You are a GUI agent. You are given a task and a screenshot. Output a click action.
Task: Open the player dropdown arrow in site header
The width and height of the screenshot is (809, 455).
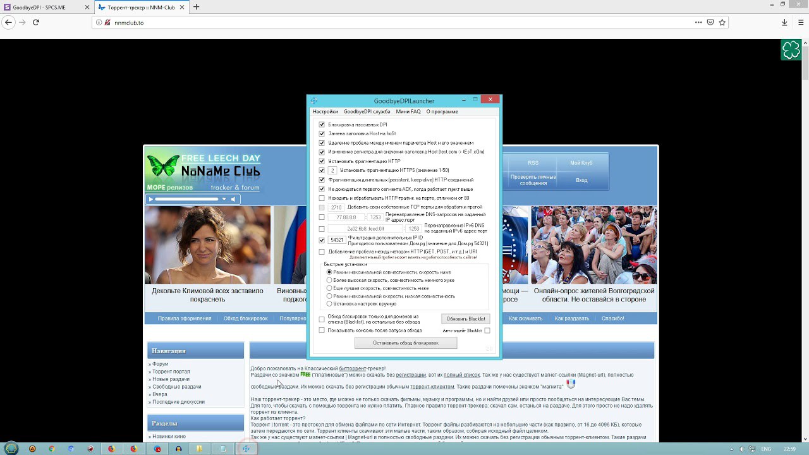point(224,199)
